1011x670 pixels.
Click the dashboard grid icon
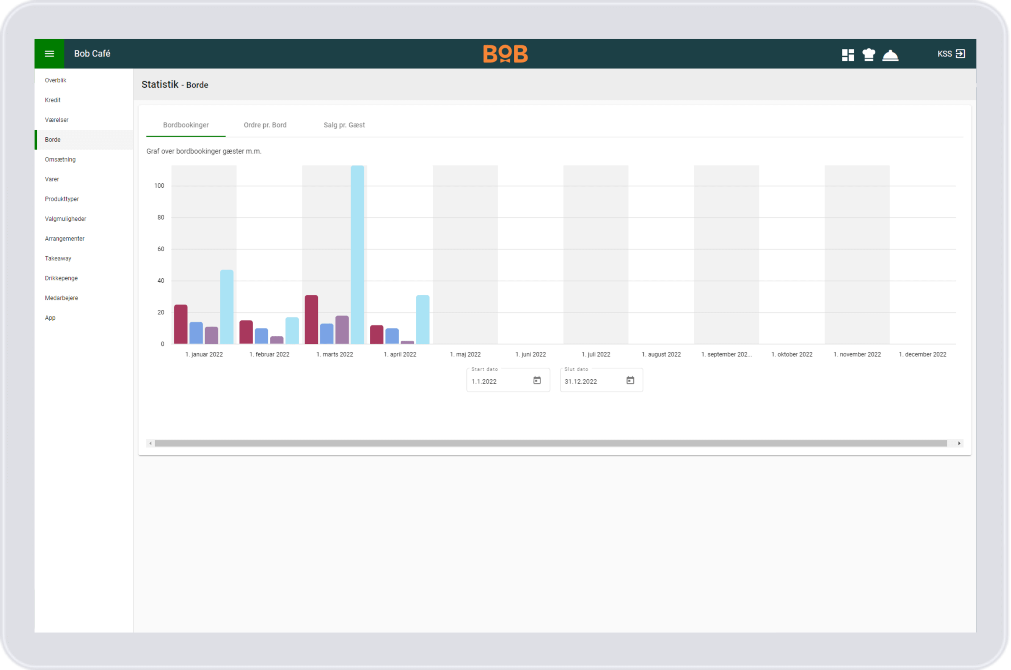[x=848, y=55]
